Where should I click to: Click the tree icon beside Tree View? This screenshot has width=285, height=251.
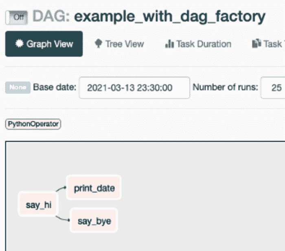[98, 43]
